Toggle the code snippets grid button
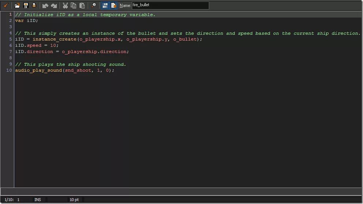Viewport: 363px width, 204px height. click(x=105, y=5)
